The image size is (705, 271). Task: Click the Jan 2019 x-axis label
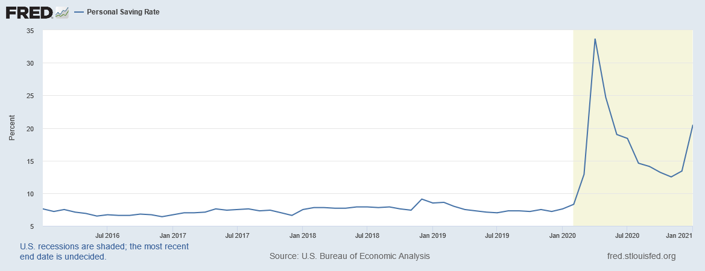pyautogui.click(x=432, y=235)
